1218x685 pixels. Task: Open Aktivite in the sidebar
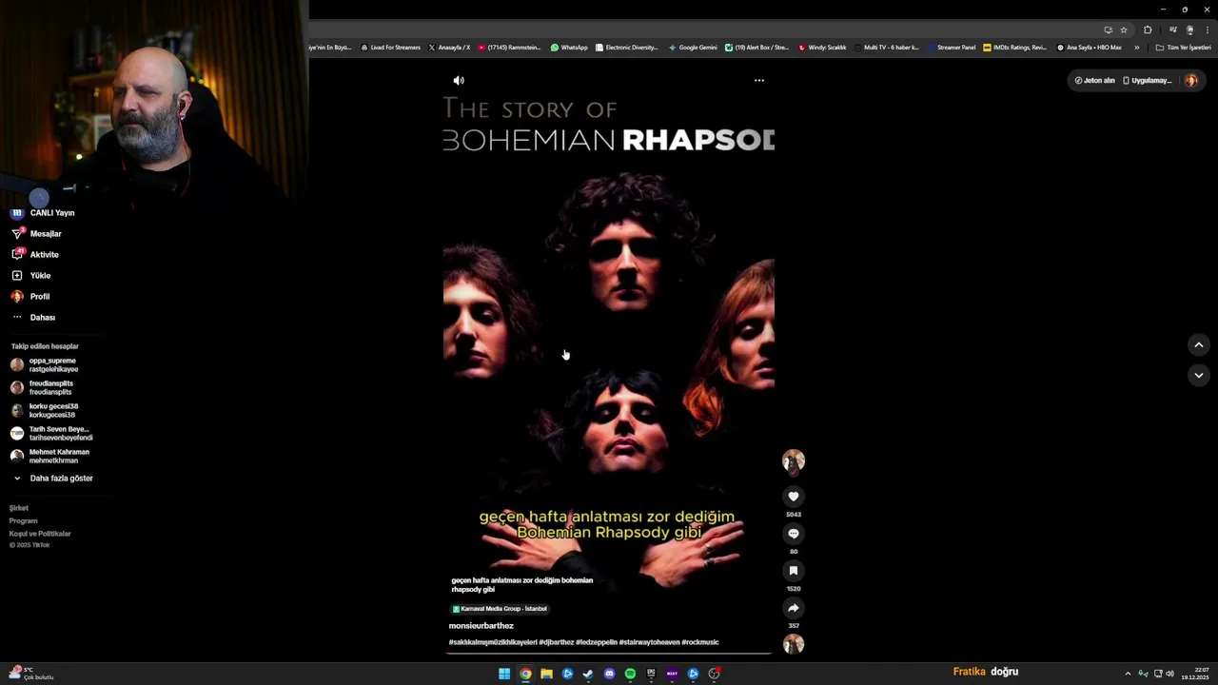pyautogui.click(x=35, y=255)
